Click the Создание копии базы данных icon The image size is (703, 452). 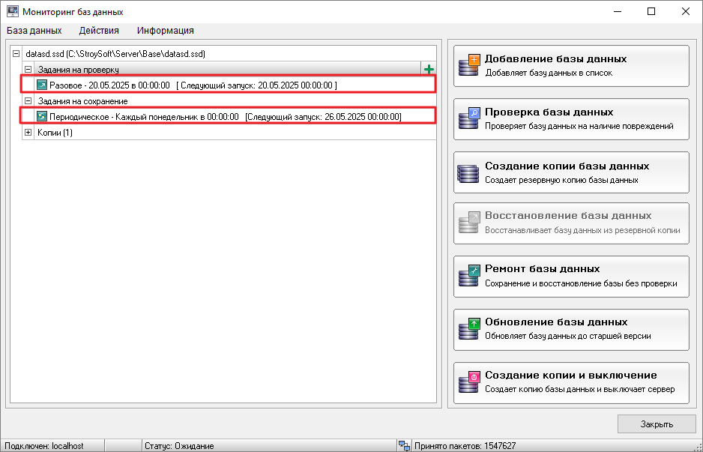[468, 173]
